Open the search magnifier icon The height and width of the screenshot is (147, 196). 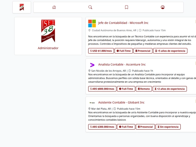tap(90, 7)
